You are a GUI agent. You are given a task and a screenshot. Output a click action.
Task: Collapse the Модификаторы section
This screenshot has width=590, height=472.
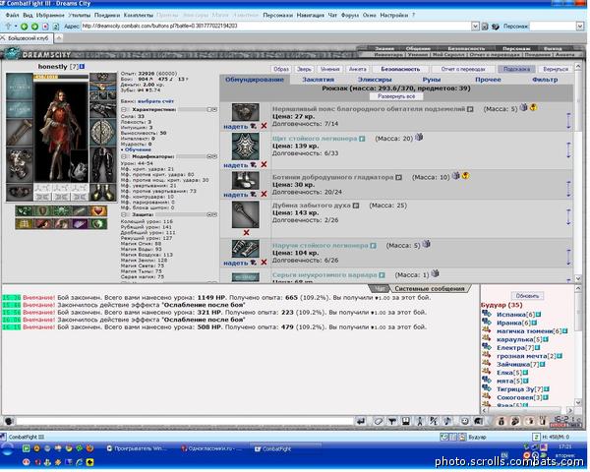click(x=124, y=156)
